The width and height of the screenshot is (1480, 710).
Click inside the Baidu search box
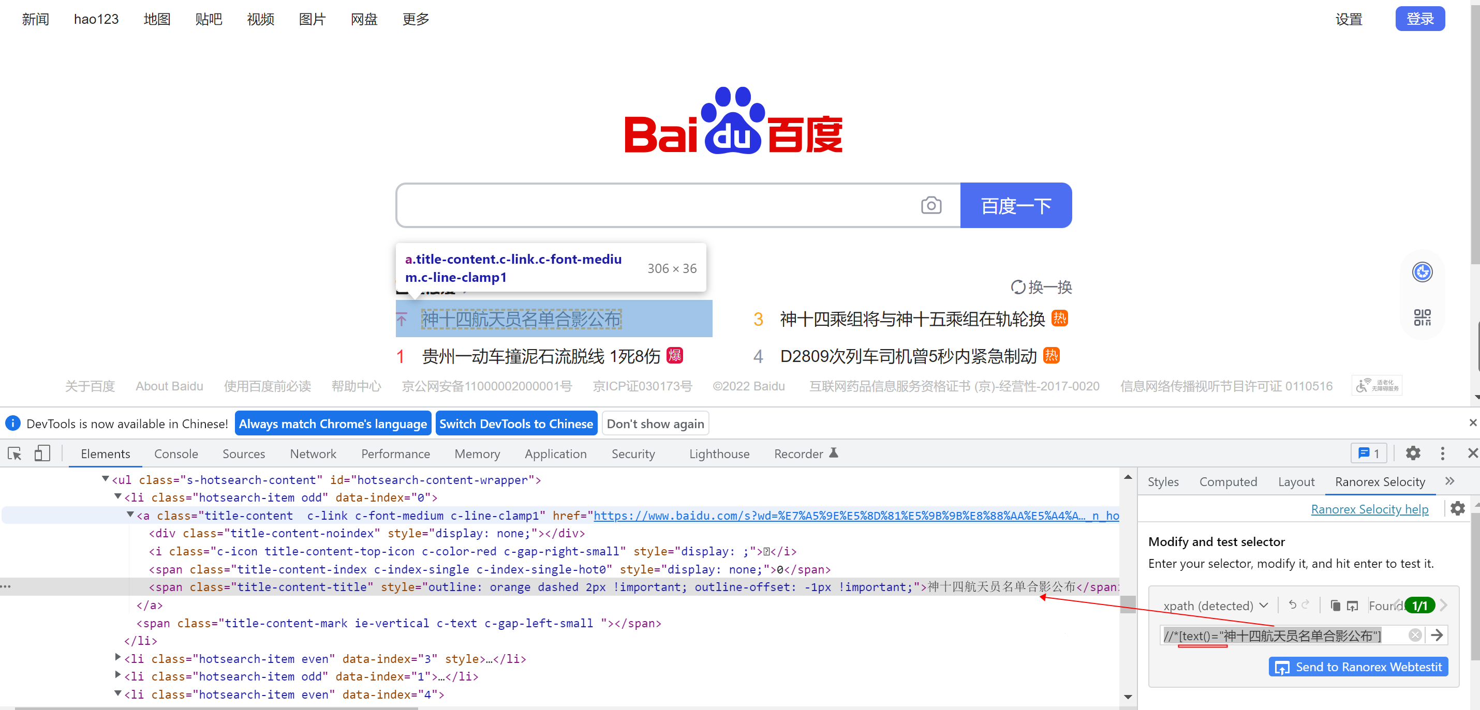[x=655, y=205]
